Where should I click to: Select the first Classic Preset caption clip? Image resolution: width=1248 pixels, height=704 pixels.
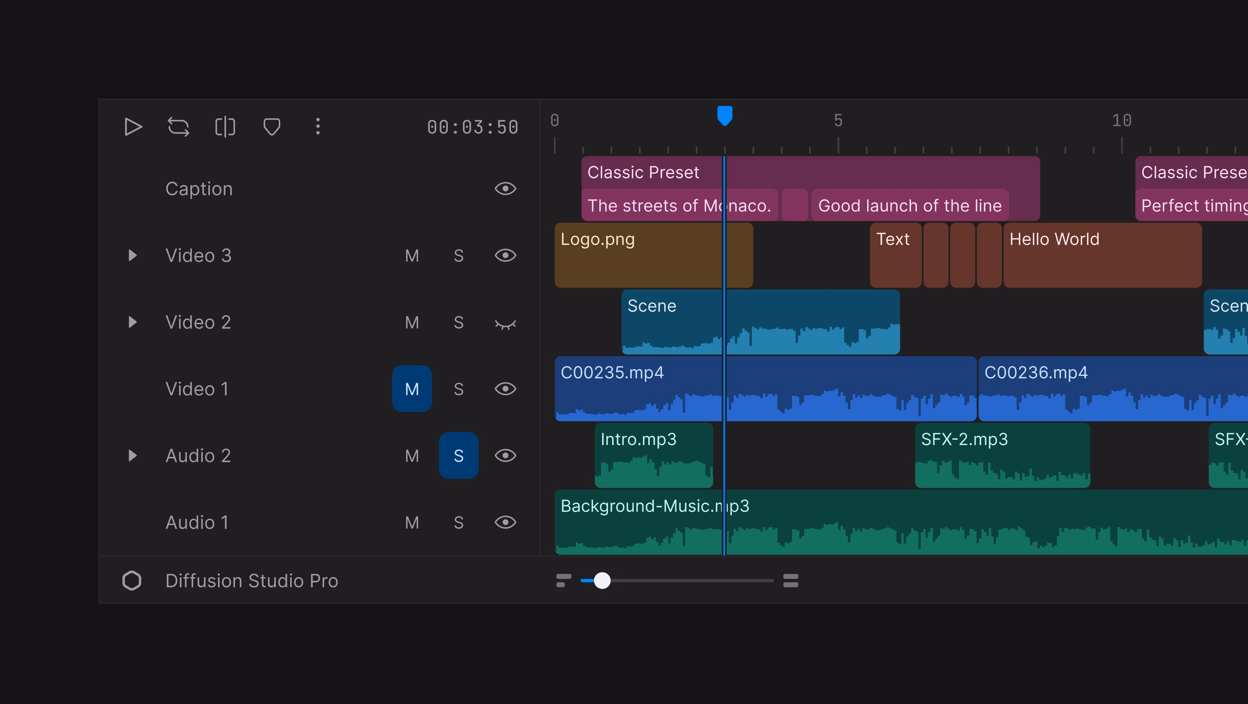click(x=810, y=172)
